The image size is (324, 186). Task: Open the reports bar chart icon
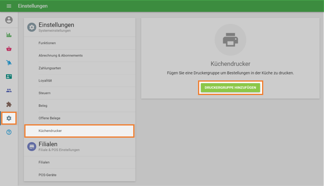pos(9,35)
